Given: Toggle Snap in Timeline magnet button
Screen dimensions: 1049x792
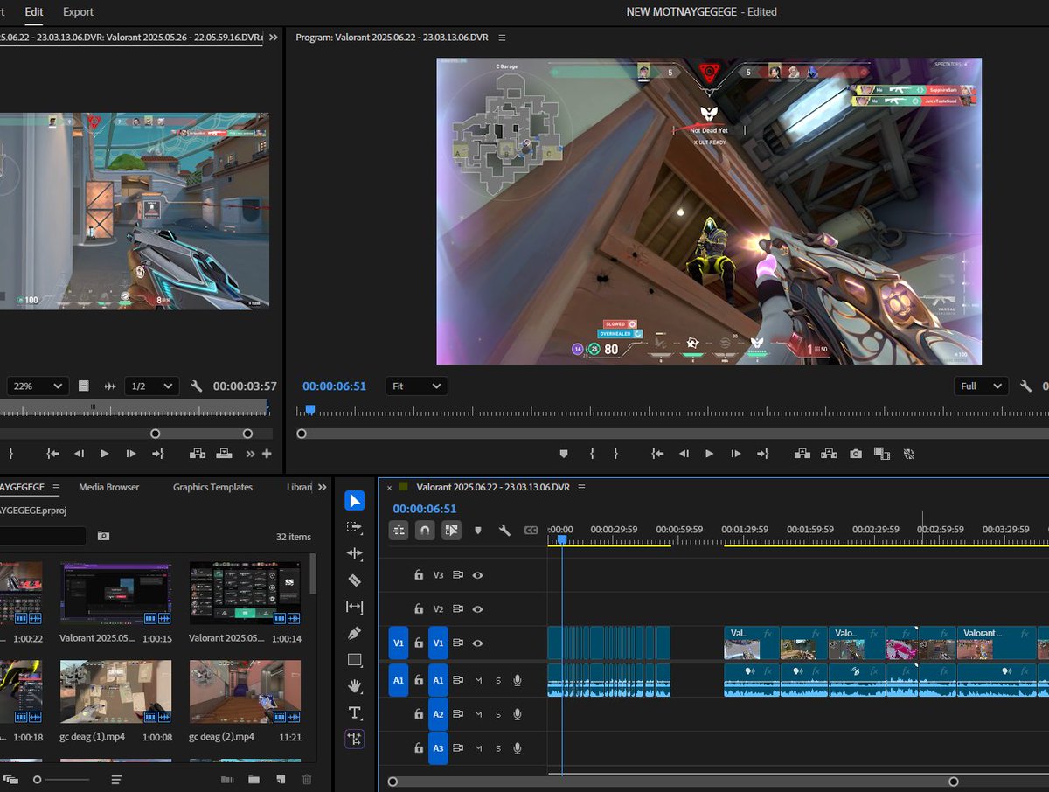Looking at the screenshot, I should click(x=425, y=530).
